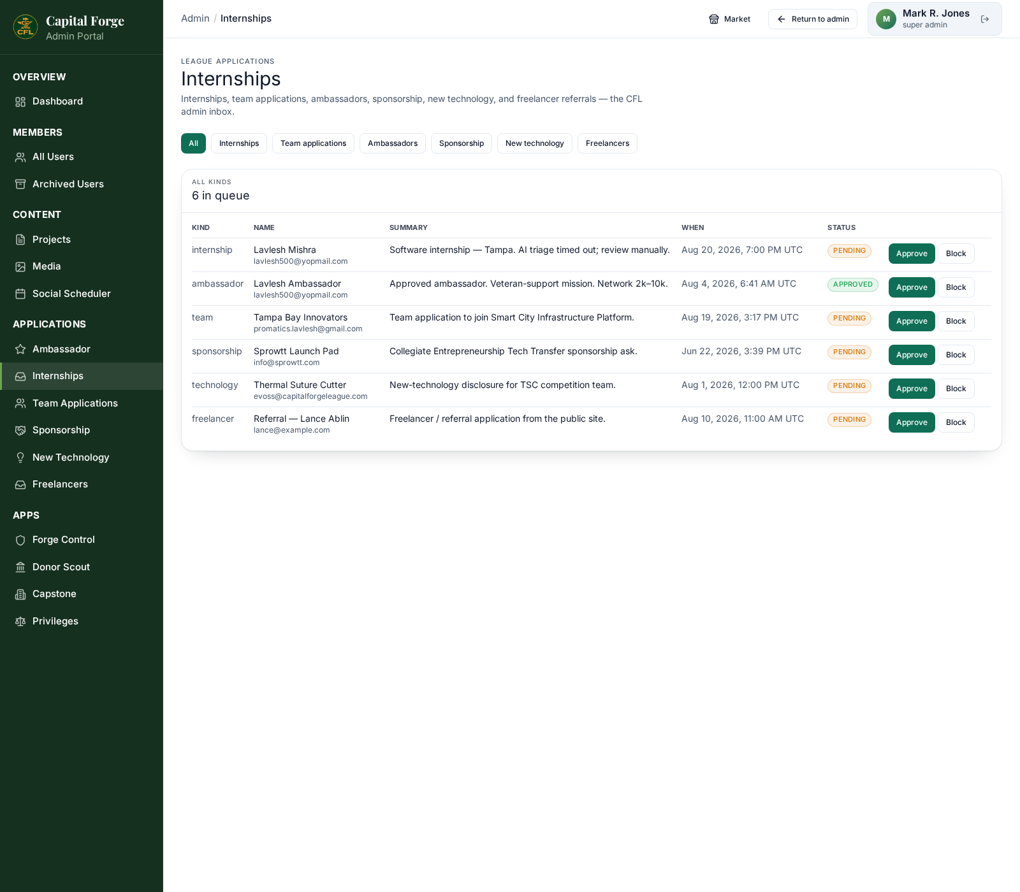Click the Admin breadcrumb link
This screenshot has width=1020, height=892.
195,18
